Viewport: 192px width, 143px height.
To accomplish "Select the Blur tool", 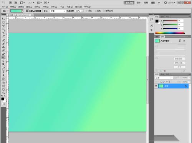I will coord(3,61).
